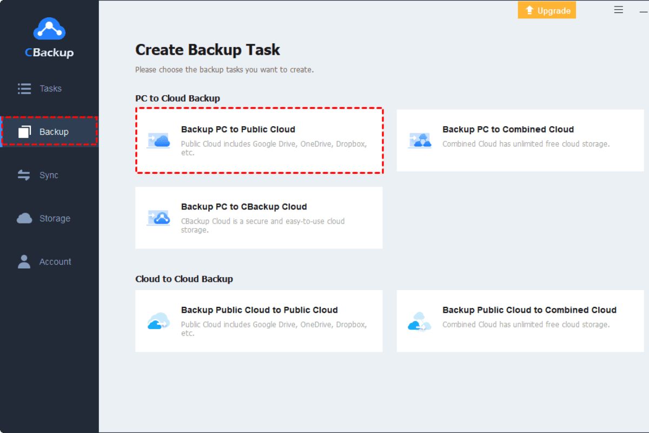Click 'Please choose the backup tasks' text
Viewport: 649px width, 433px height.
224,70
